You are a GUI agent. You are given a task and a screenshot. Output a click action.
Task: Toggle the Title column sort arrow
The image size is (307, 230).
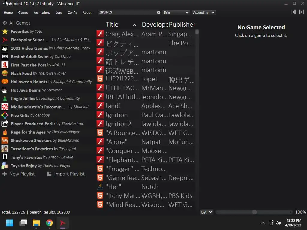point(135,25)
